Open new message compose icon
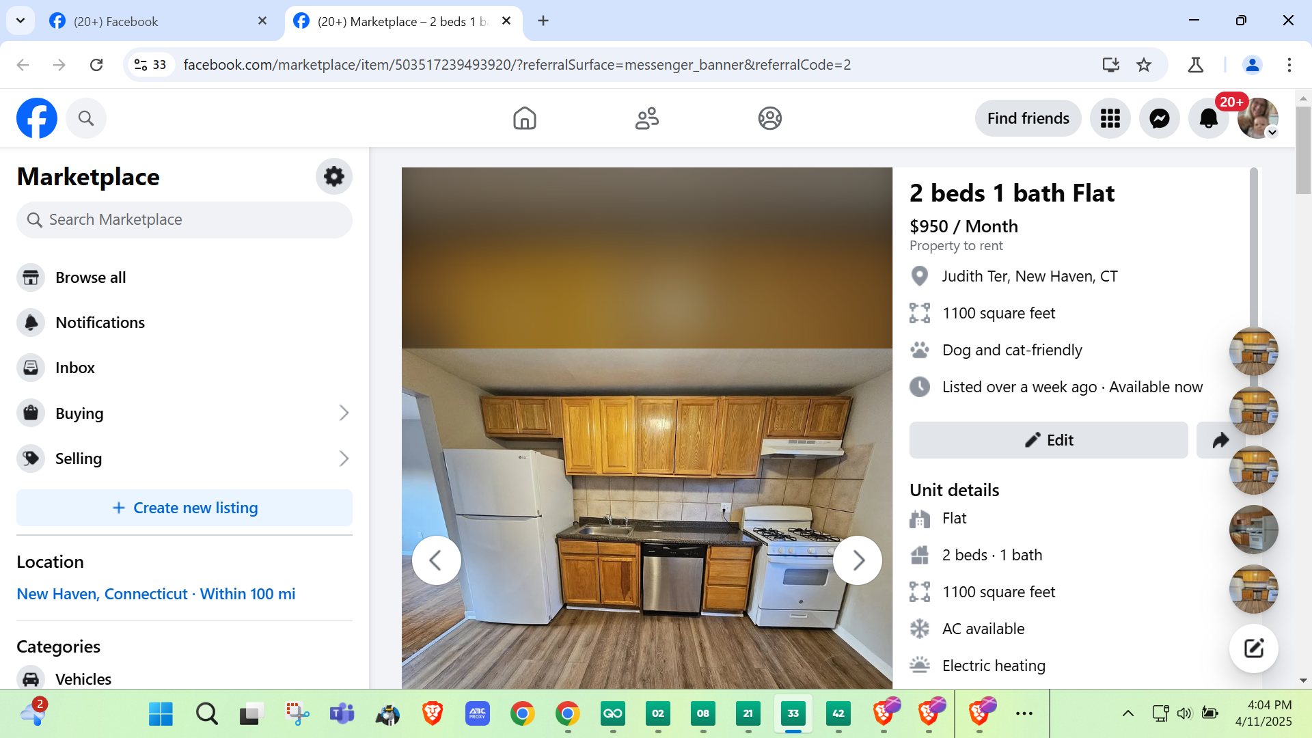This screenshot has width=1312, height=738. point(1253,648)
